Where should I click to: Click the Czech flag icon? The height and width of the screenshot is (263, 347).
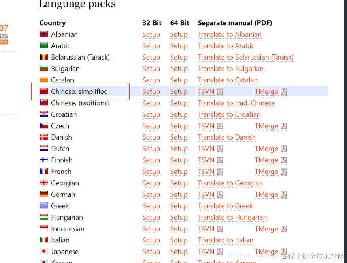click(44, 125)
